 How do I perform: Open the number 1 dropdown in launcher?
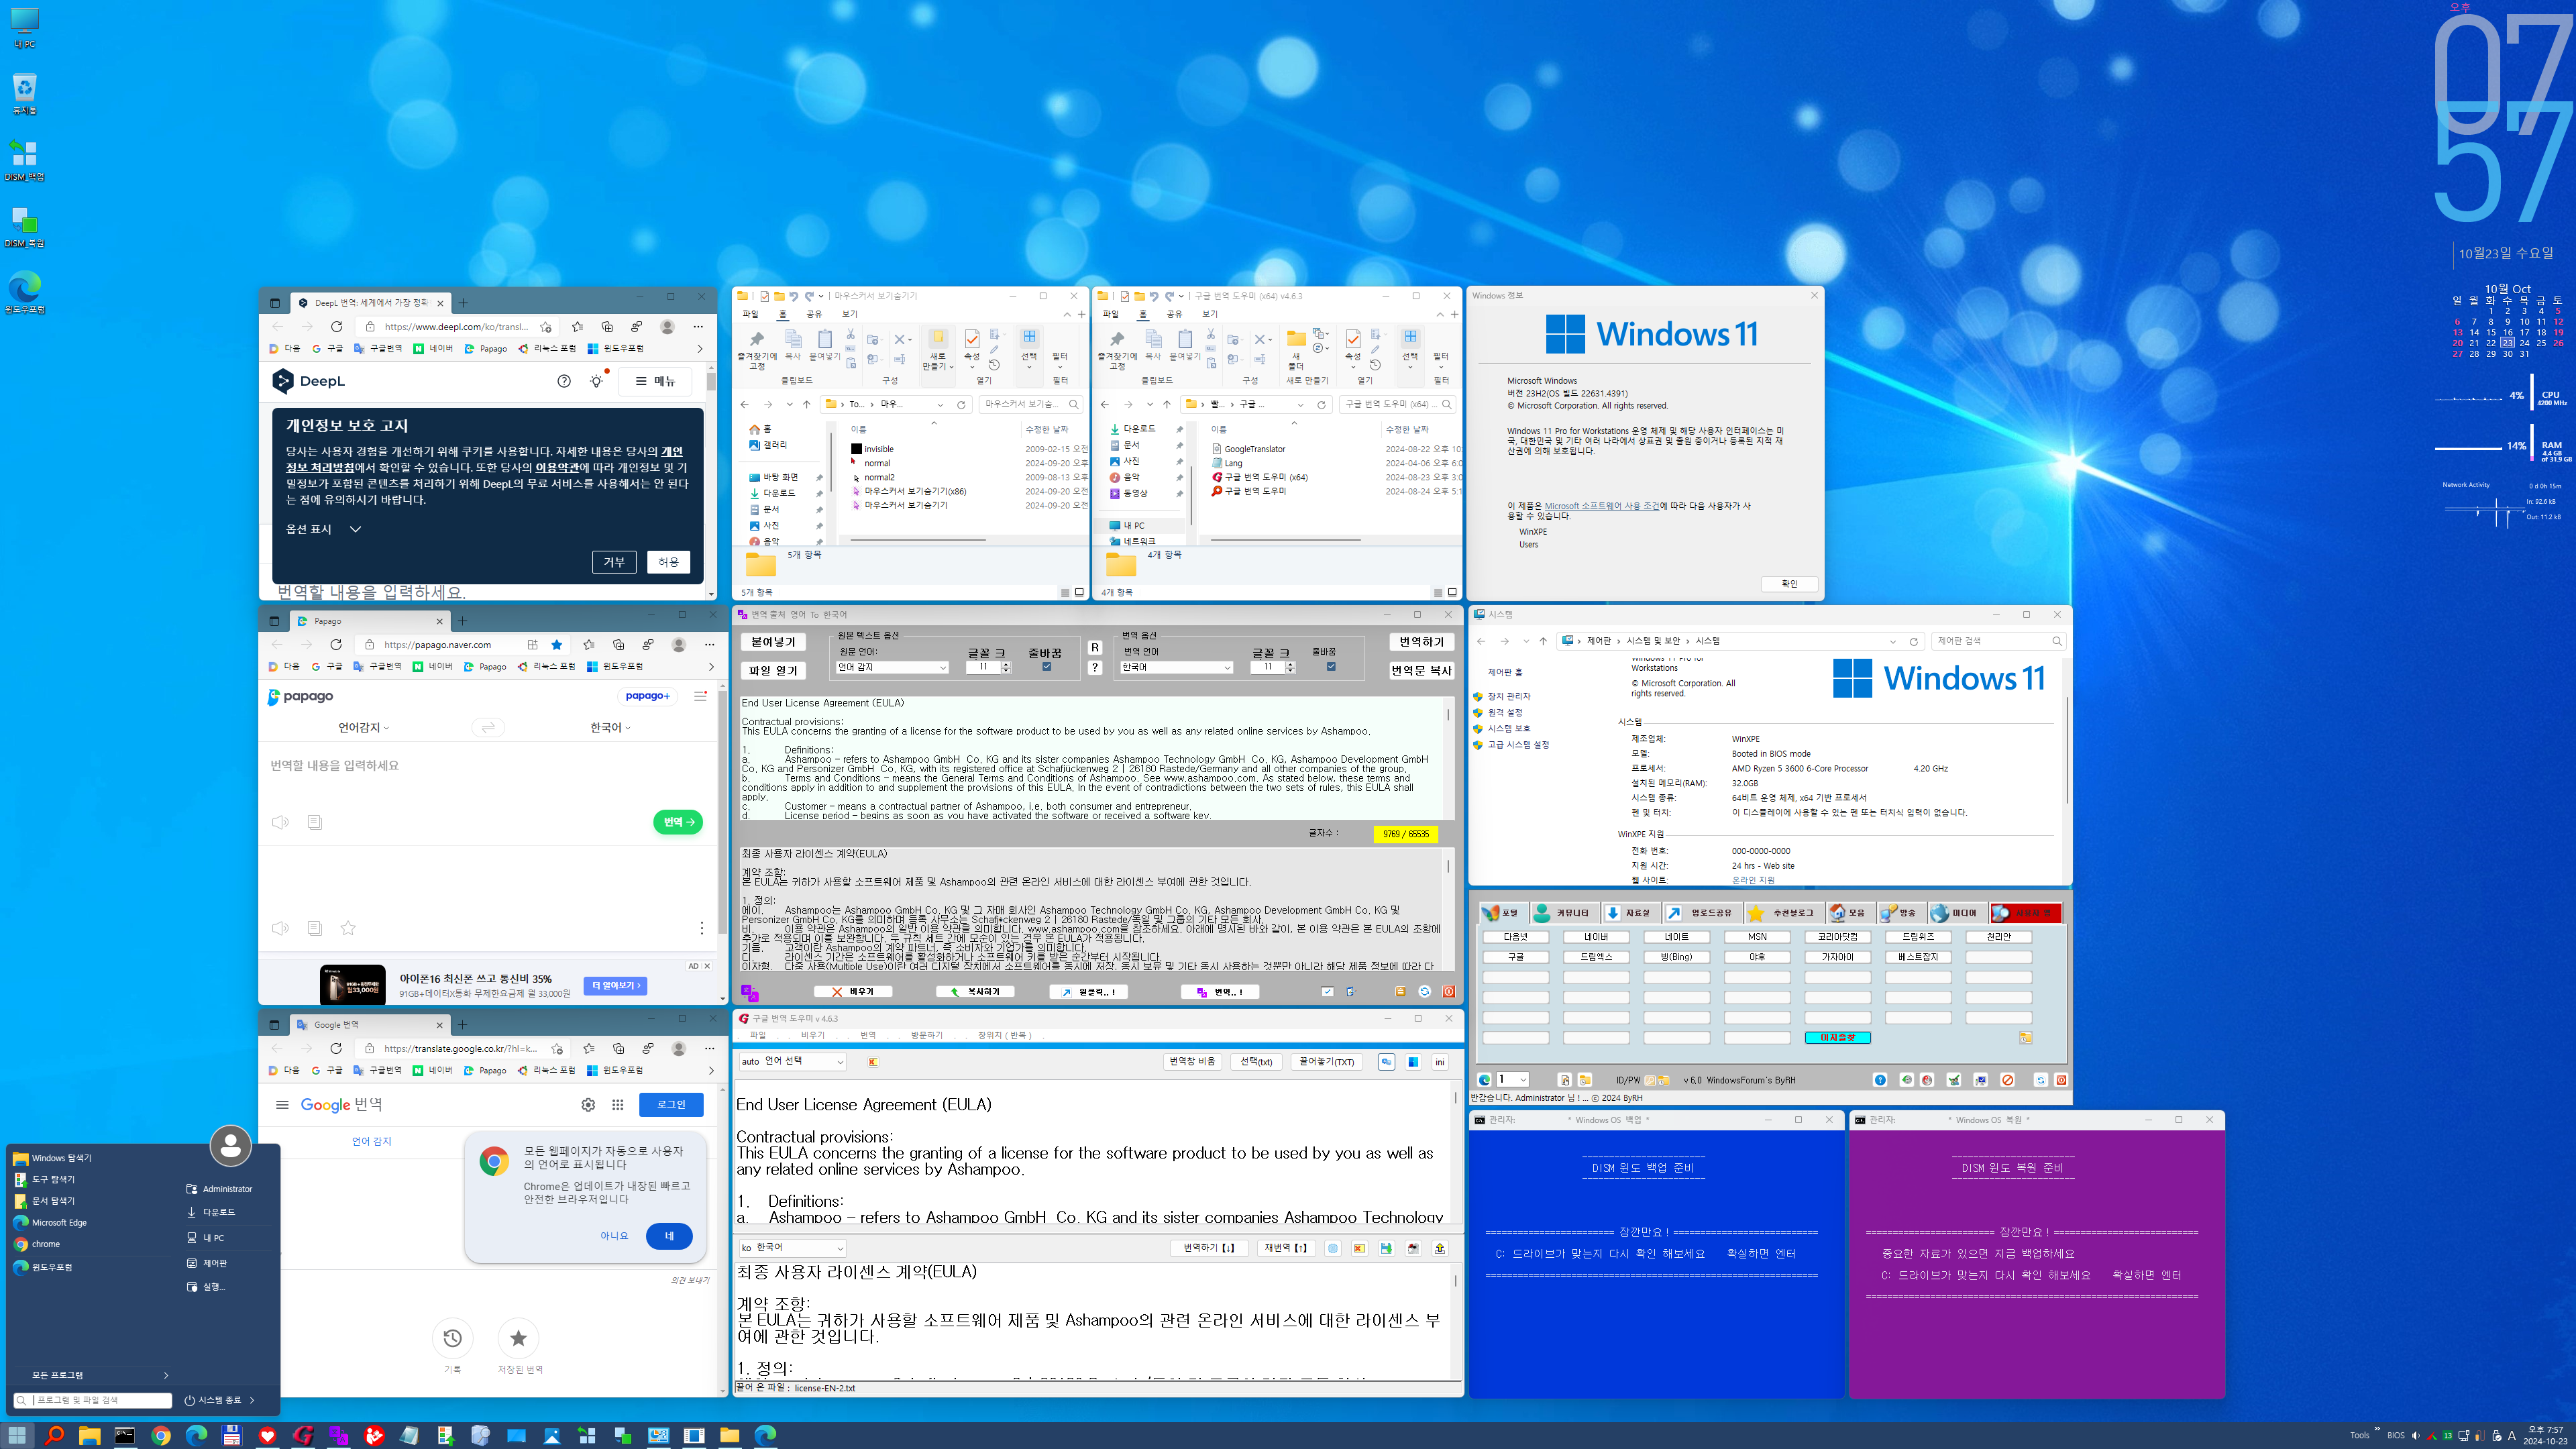pos(1512,1080)
